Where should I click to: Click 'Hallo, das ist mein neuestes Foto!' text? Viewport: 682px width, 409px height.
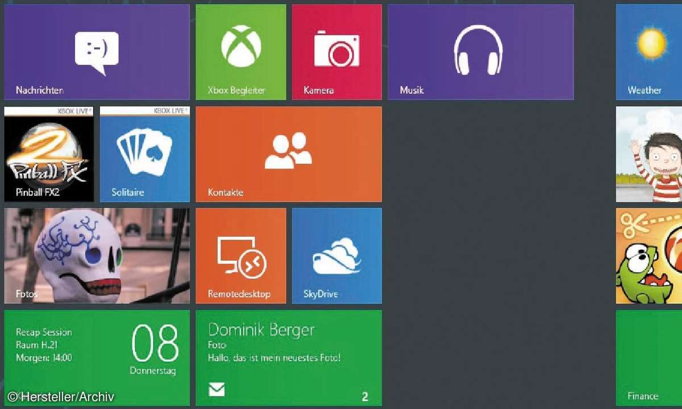click(275, 358)
